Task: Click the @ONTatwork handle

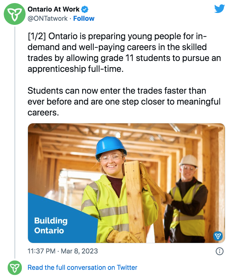Action: [x=47, y=18]
